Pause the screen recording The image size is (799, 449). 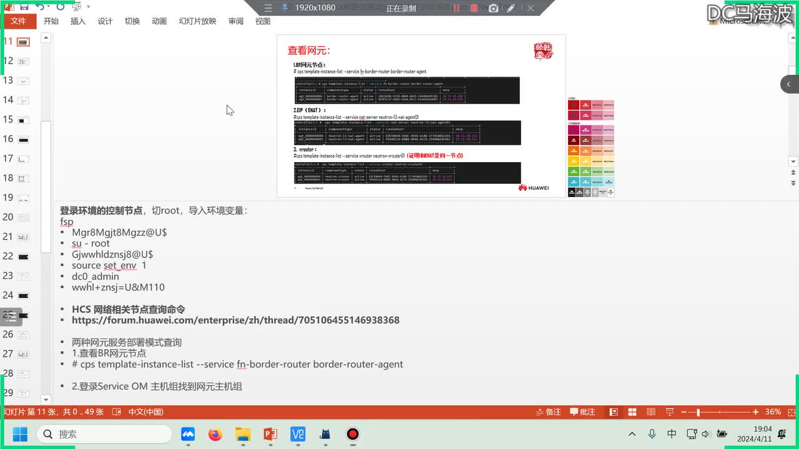456,8
